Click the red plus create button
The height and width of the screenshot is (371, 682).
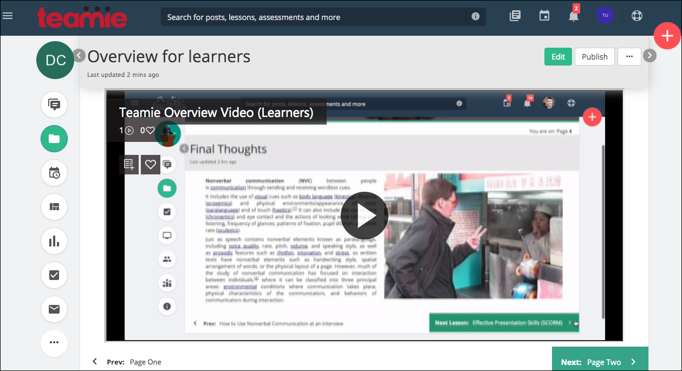coord(667,36)
